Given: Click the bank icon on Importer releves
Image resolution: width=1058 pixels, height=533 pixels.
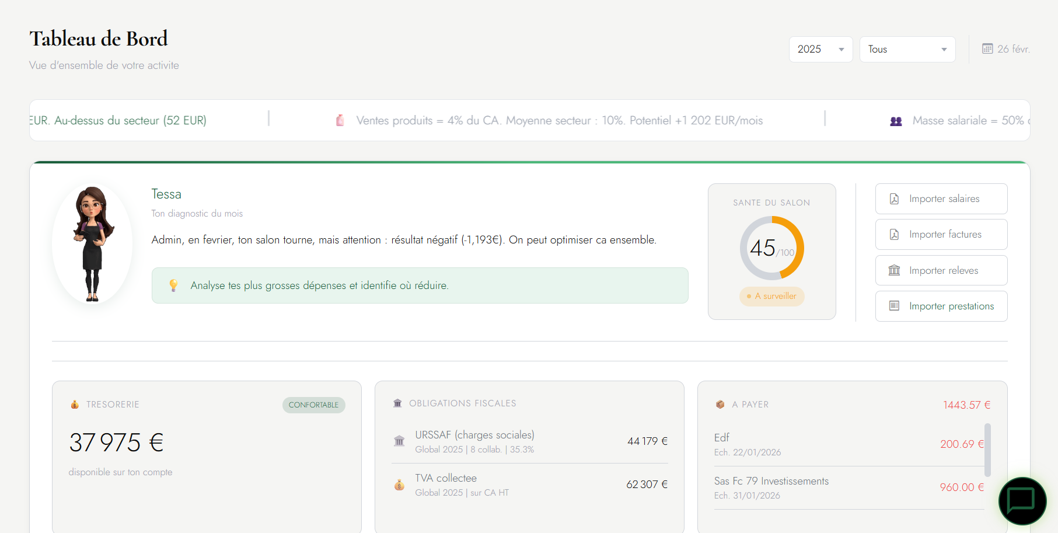Looking at the screenshot, I should 895,270.
